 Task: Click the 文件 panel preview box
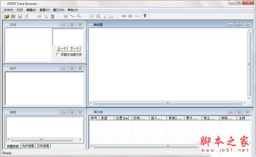pos(68,37)
